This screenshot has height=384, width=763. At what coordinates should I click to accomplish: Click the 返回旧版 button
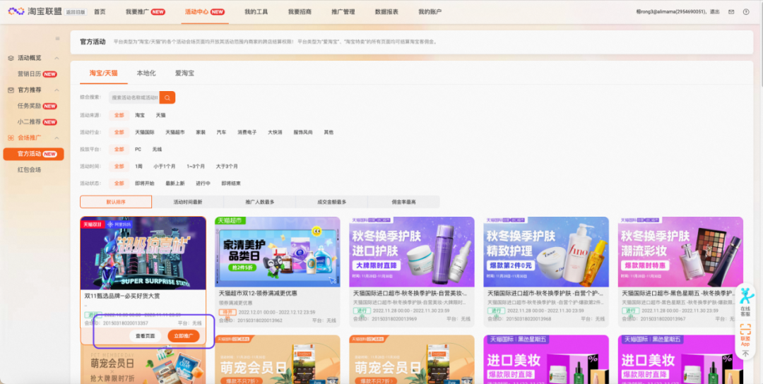[76, 12]
